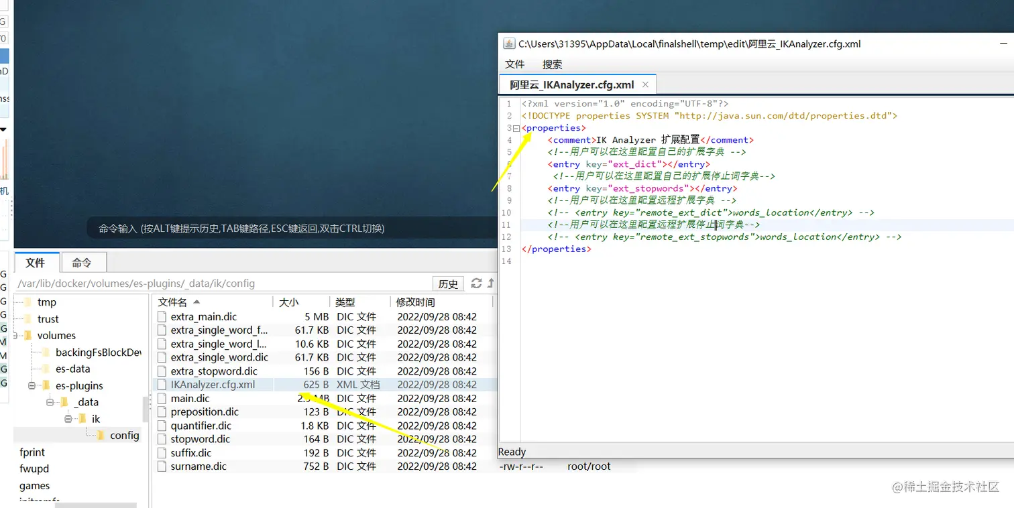Click file icon of preposition.dic
1014x508 pixels.
click(x=162, y=411)
